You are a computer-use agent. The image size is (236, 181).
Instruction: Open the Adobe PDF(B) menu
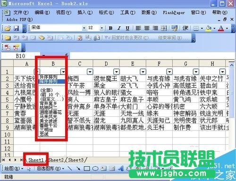19,19
